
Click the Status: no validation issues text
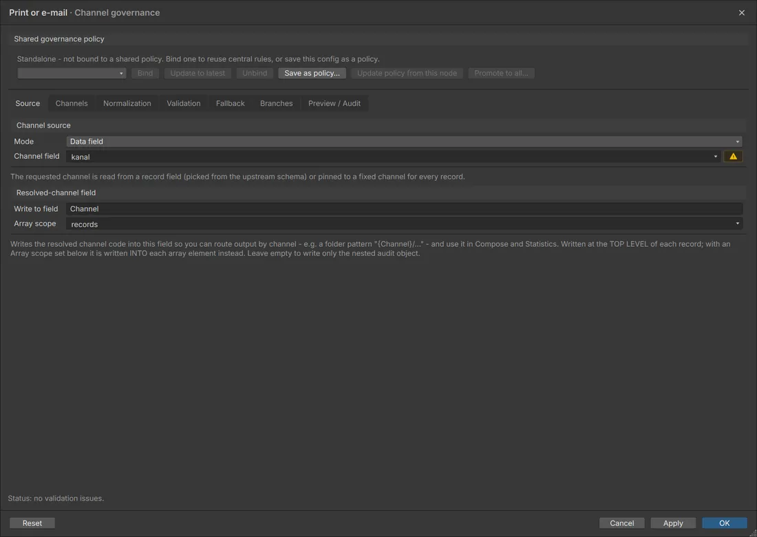coord(56,498)
